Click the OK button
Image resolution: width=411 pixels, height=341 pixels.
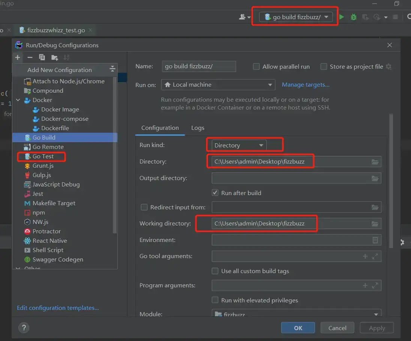click(298, 328)
